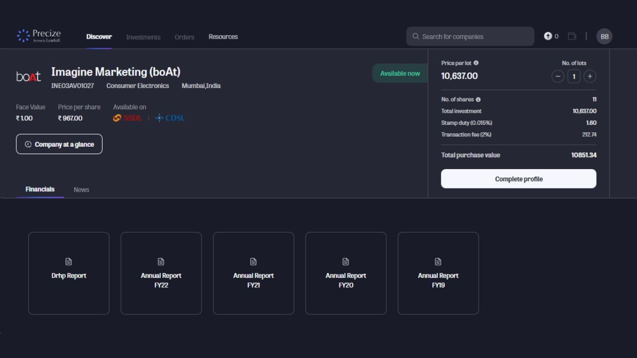The image size is (637, 358).
Task: Click the 10,637.00 price per lot value
Action: tap(459, 76)
